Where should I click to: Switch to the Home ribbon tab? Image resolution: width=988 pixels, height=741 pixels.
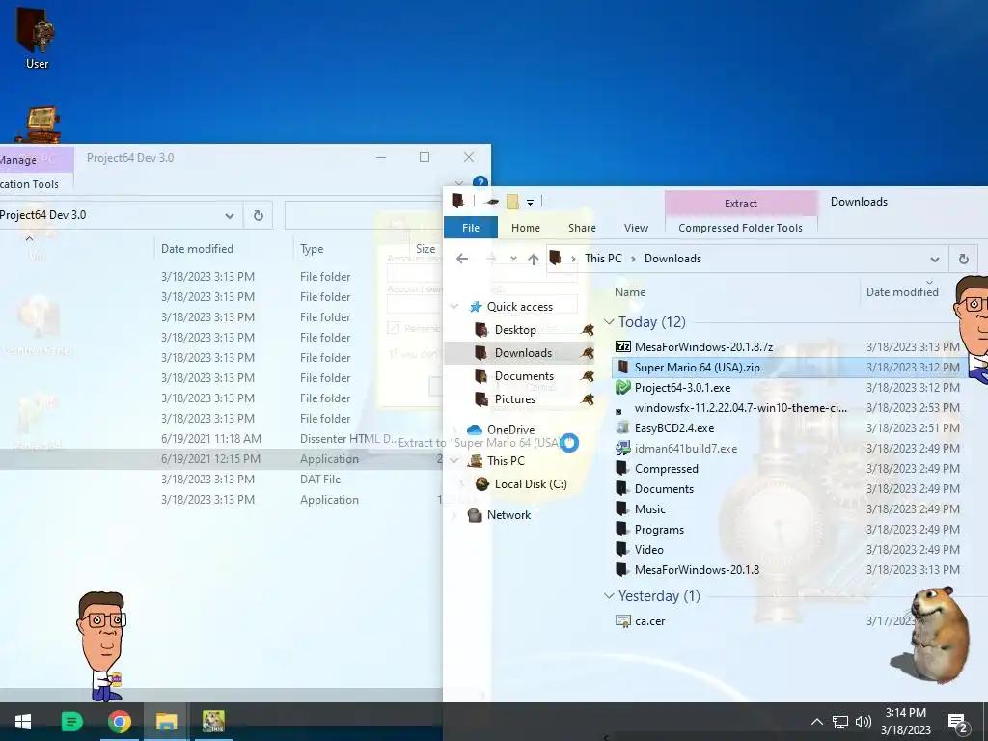[x=526, y=228]
